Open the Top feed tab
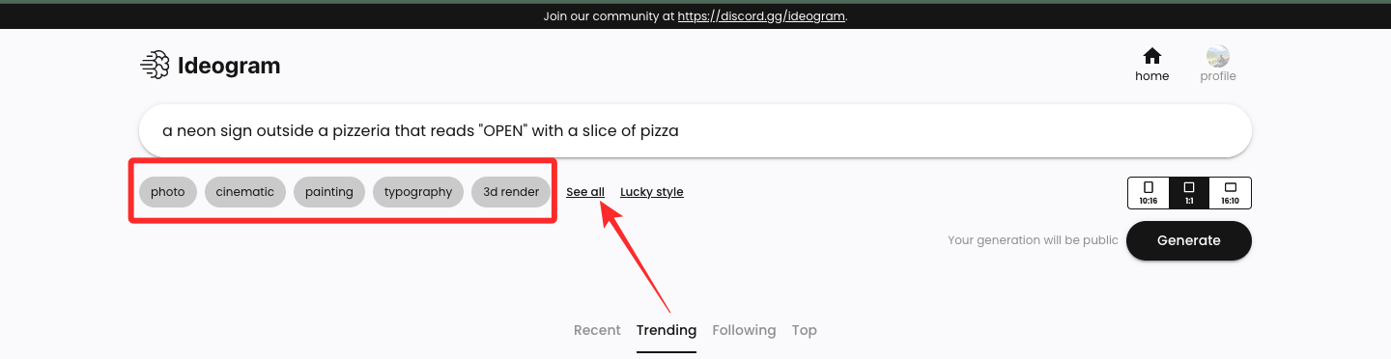 [805, 330]
